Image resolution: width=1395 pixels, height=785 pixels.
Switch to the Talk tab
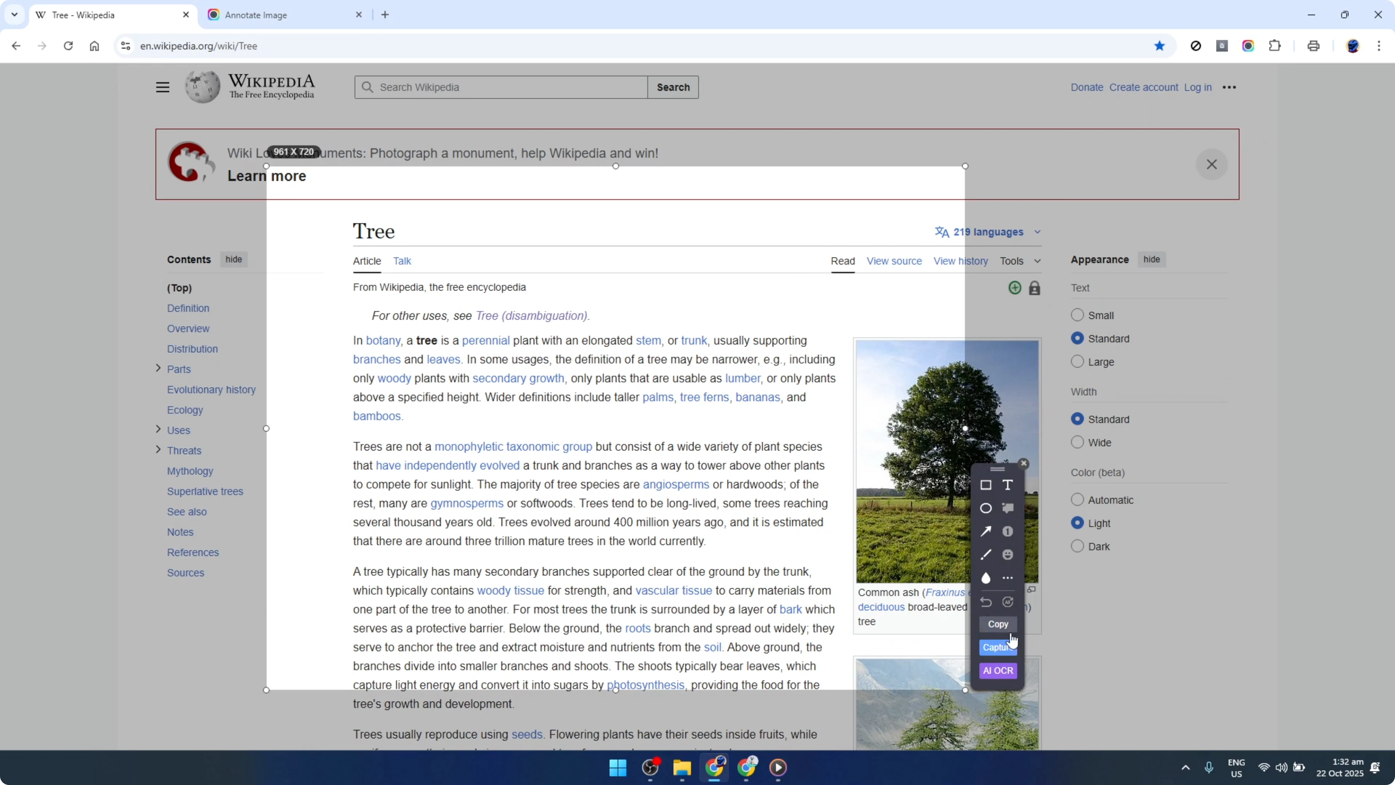click(x=402, y=261)
